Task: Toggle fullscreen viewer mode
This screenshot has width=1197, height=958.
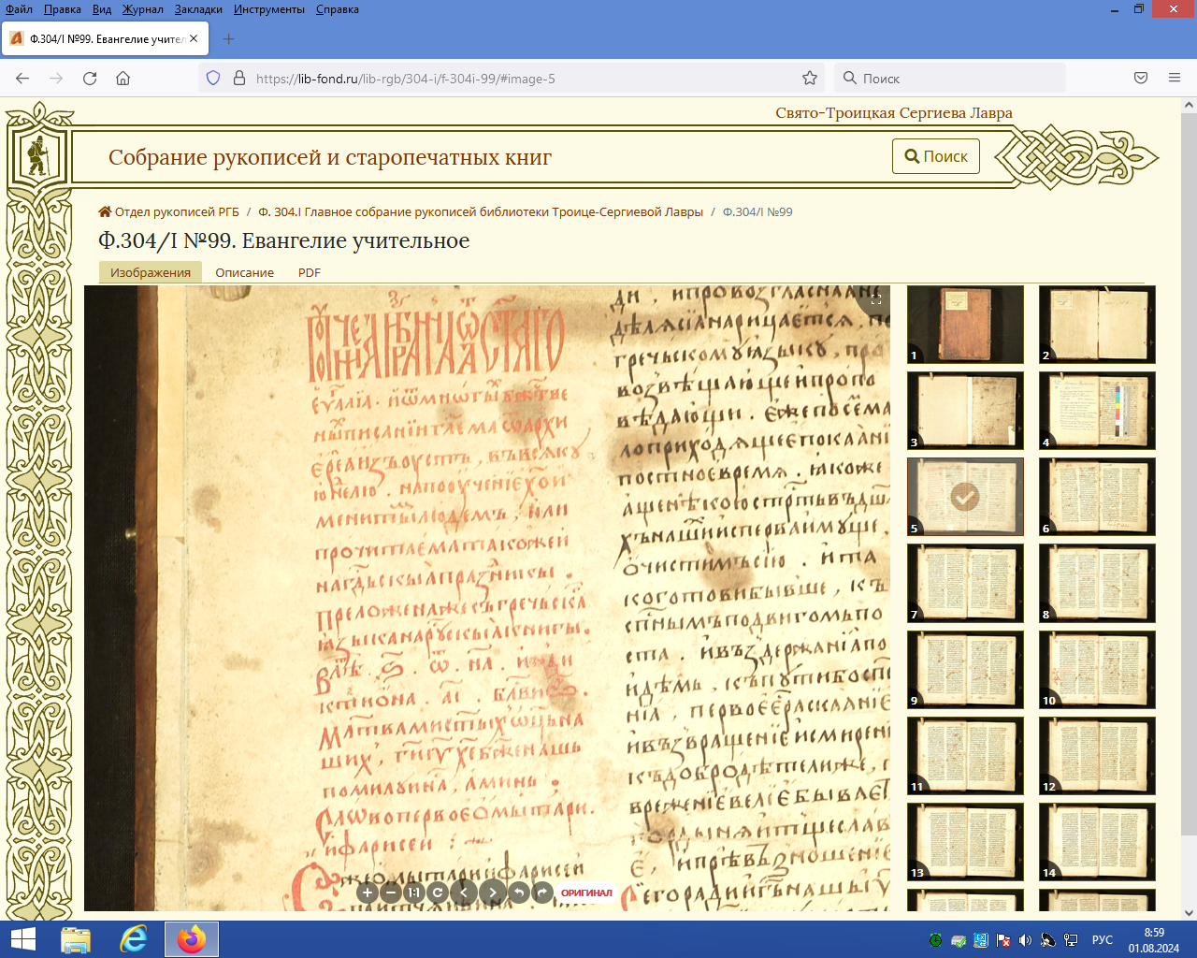Action: 875,299
